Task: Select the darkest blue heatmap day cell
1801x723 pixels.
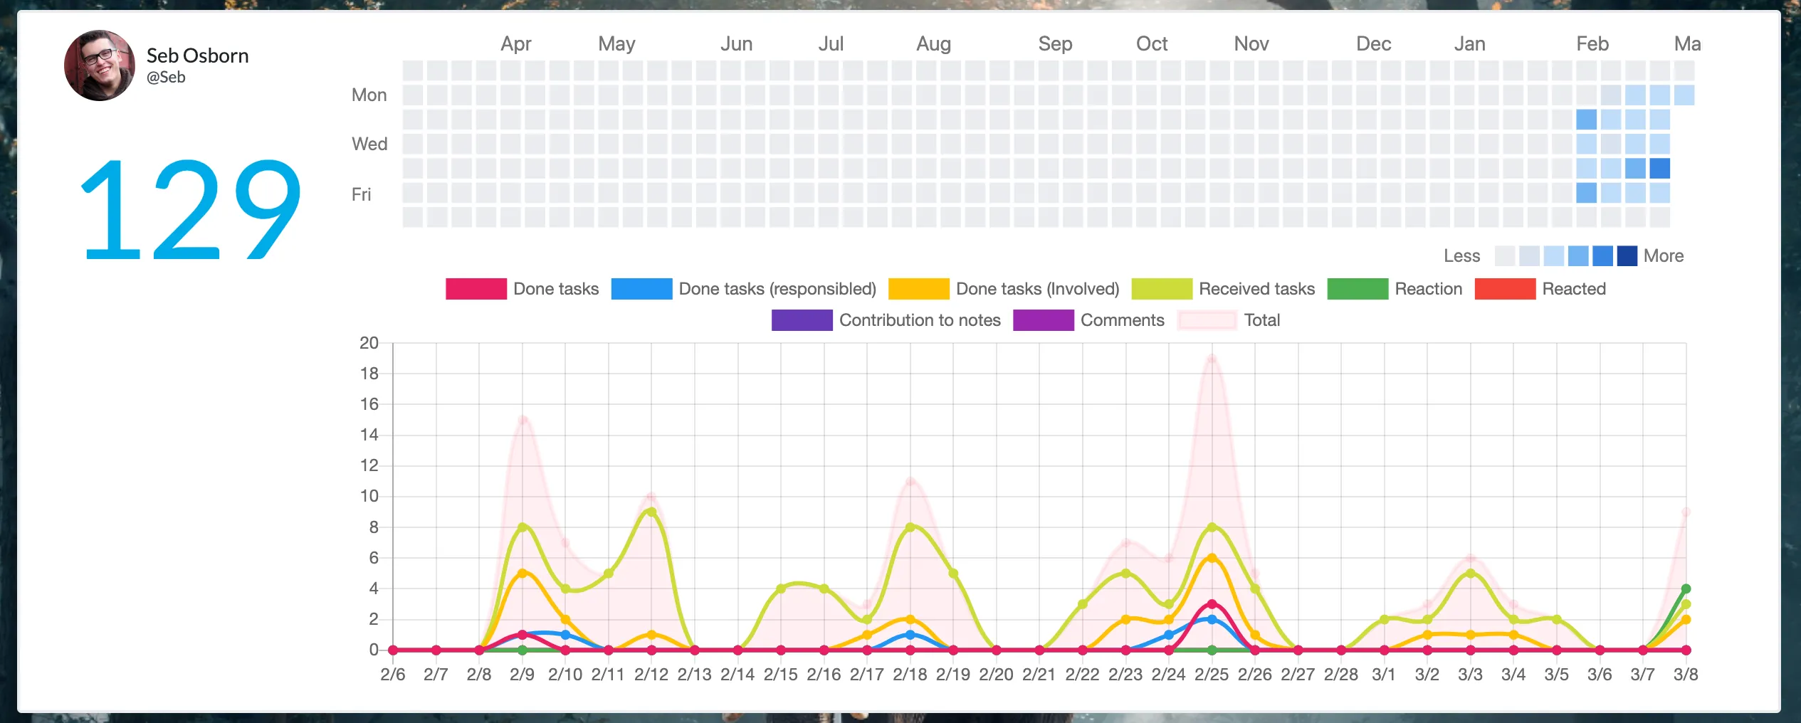Action: click(1660, 169)
